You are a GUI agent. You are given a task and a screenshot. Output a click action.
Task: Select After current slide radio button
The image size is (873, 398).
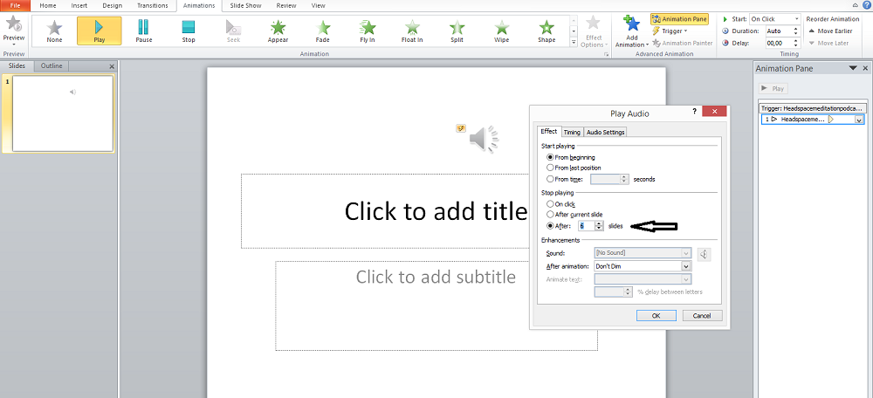click(x=550, y=214)
